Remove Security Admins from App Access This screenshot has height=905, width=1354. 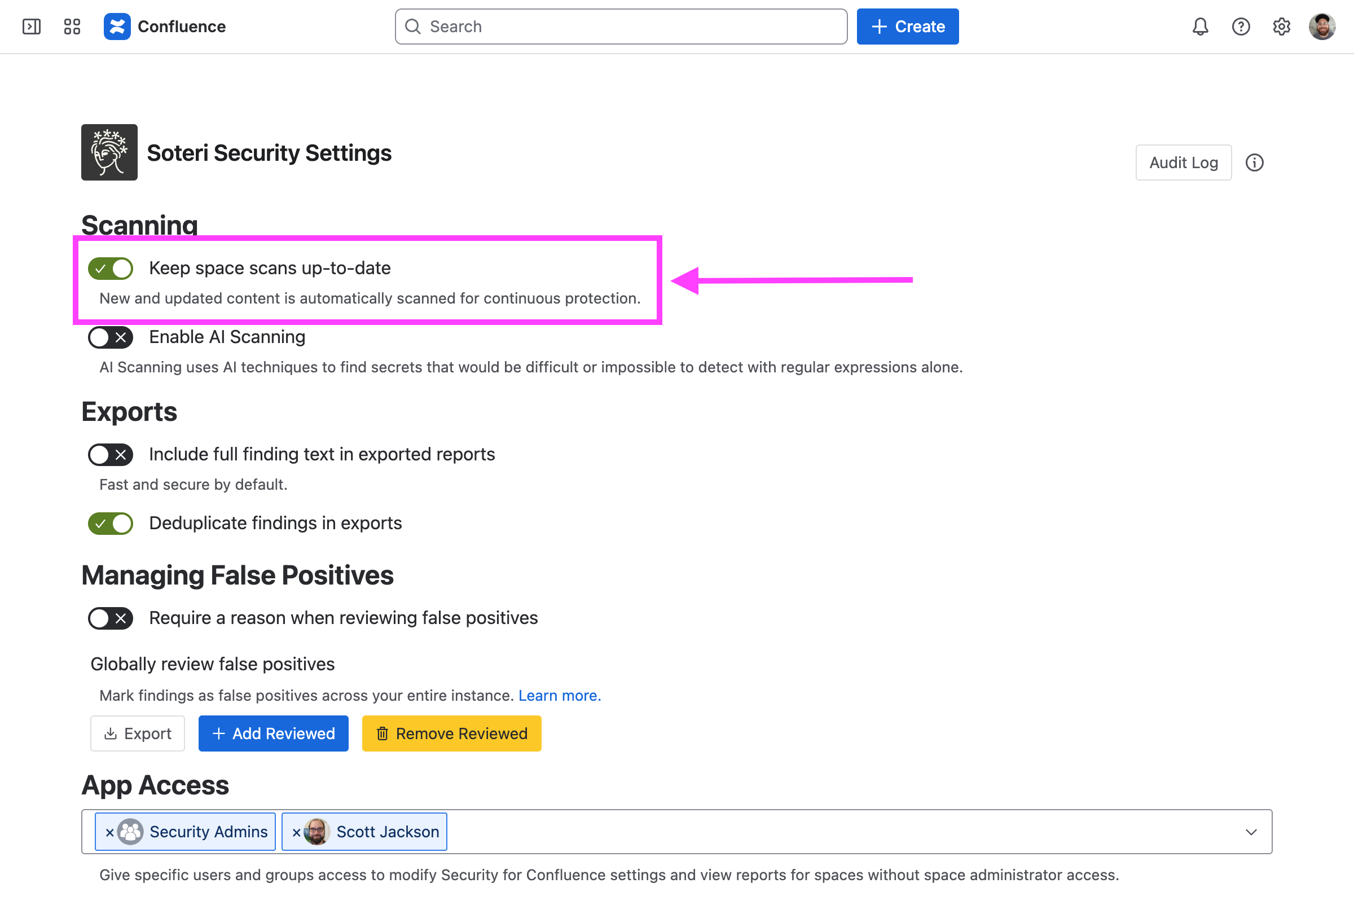click(109, 832)
